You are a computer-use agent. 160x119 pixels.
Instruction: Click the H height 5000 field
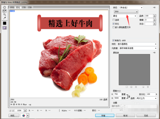118,98
